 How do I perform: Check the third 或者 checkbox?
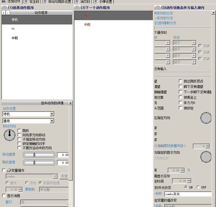(x=200, y=59)
